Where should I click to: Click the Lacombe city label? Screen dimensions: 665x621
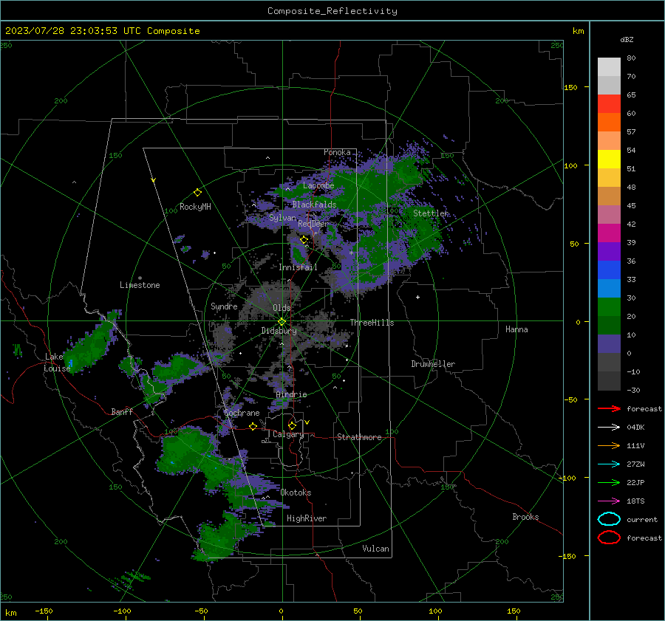[318, 185]
